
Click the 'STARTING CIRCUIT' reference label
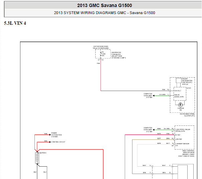click(58, 142)
